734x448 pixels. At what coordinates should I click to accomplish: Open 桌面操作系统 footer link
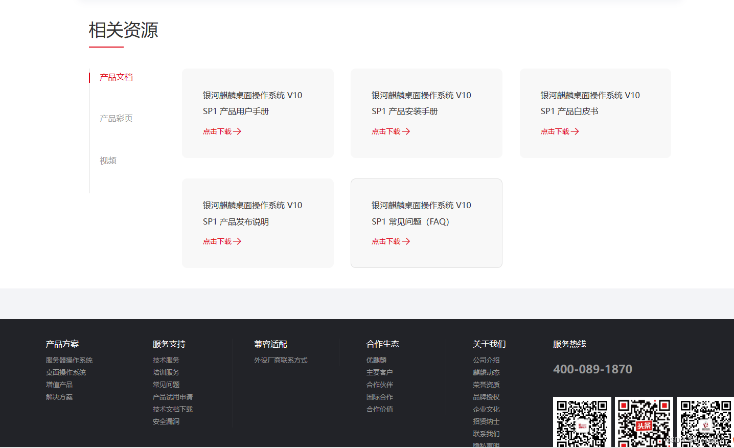[x=66, y=373]
